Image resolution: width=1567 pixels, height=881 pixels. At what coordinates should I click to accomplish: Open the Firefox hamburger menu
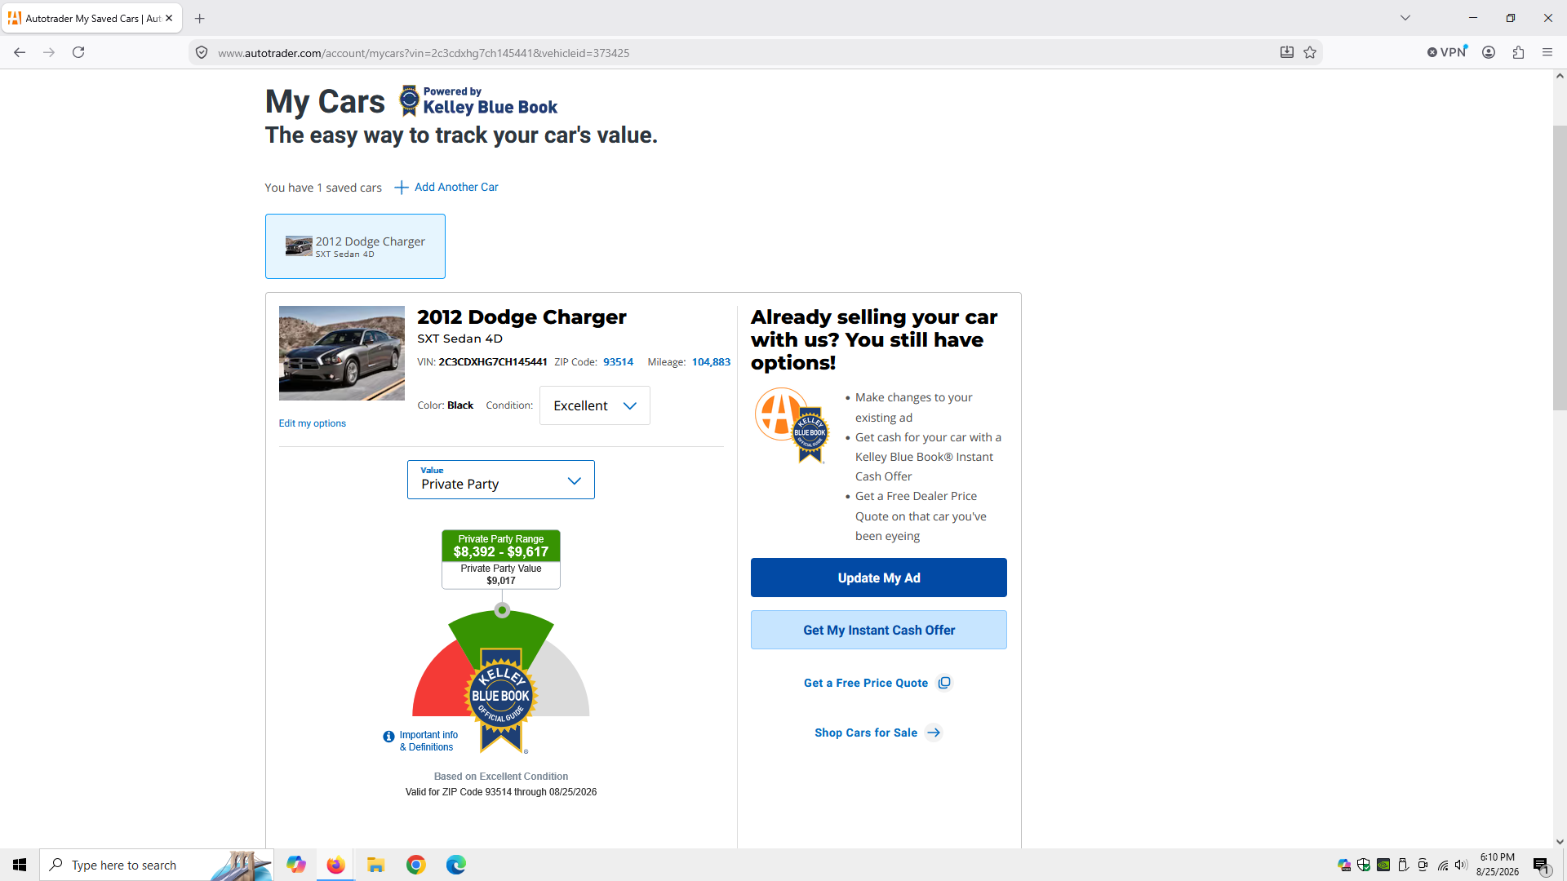click(x=1547, y=52)
